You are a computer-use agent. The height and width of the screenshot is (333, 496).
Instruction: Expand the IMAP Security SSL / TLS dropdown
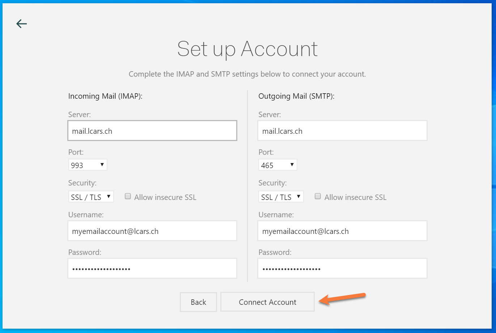[x=91, y=197]
